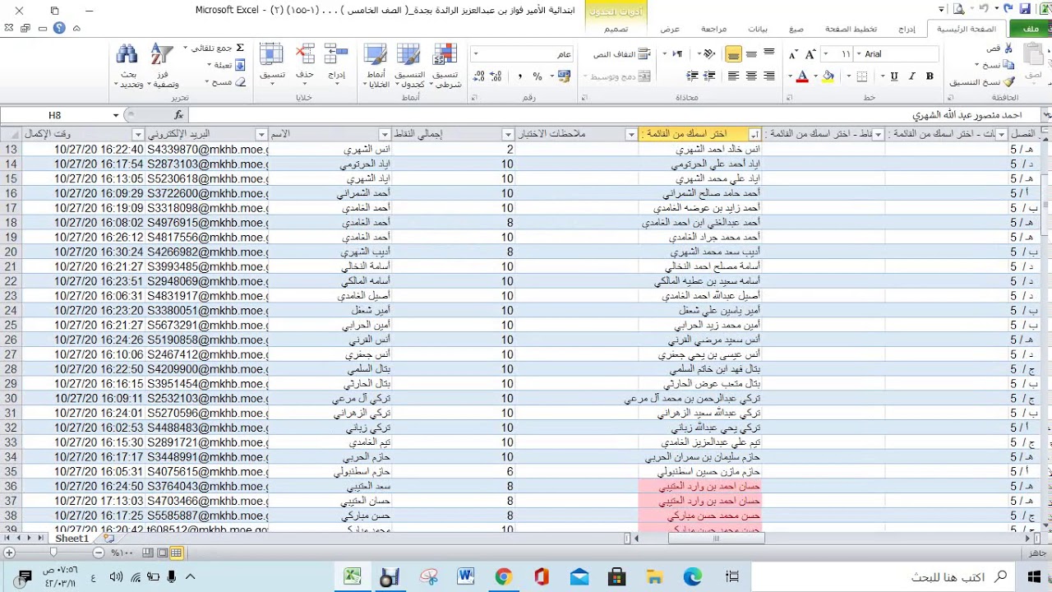Apply center horizontal alignment
The image size is (1052, 592).
[x=752, y=76]
